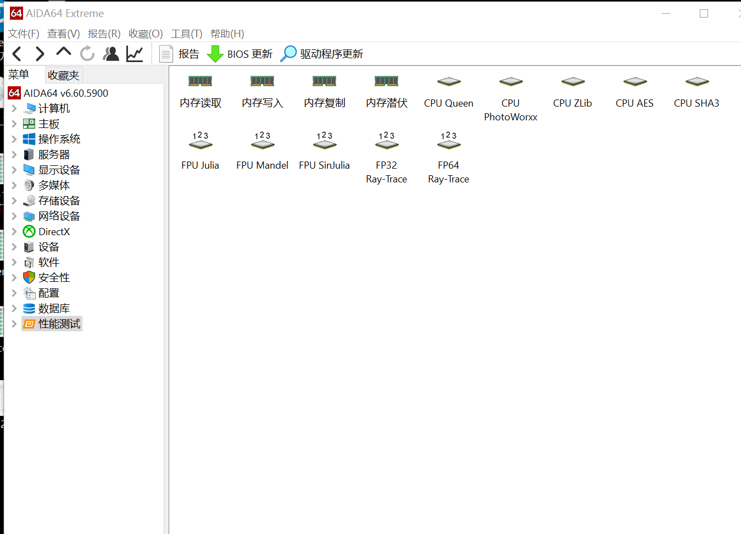Select 数据库 in the tree
Image resolution: width=741 pixels, height=534 pixels.
click(54, 308)
